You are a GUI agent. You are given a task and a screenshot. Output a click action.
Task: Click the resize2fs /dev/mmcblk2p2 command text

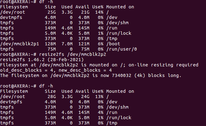click(72, 54)
